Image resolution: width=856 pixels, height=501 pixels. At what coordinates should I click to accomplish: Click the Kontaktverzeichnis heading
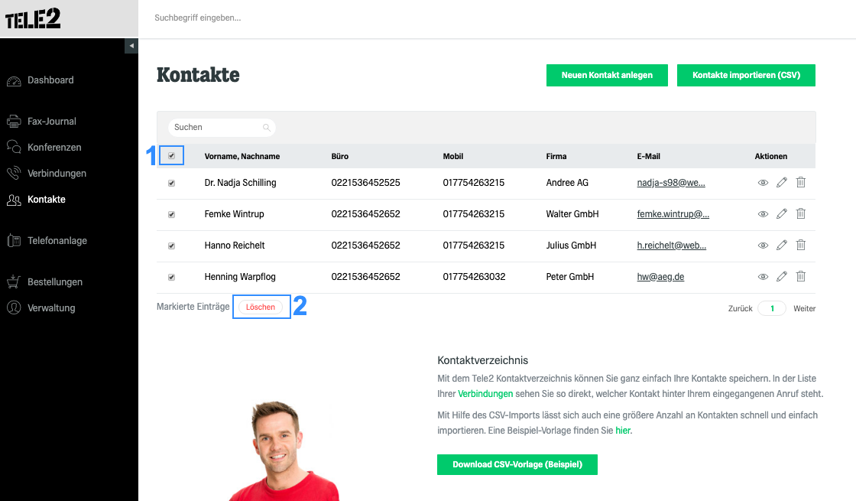(x=482, y=360)
